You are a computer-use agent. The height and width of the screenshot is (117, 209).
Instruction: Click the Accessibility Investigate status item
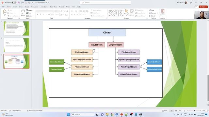pos(35,110)
